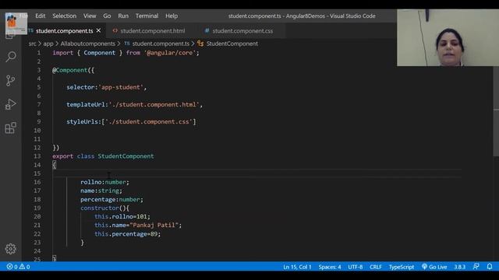Viewport: 499px width, 280px height.
Task: Open the Go menu
Action: pyautogui.click(x=107, y=16)
